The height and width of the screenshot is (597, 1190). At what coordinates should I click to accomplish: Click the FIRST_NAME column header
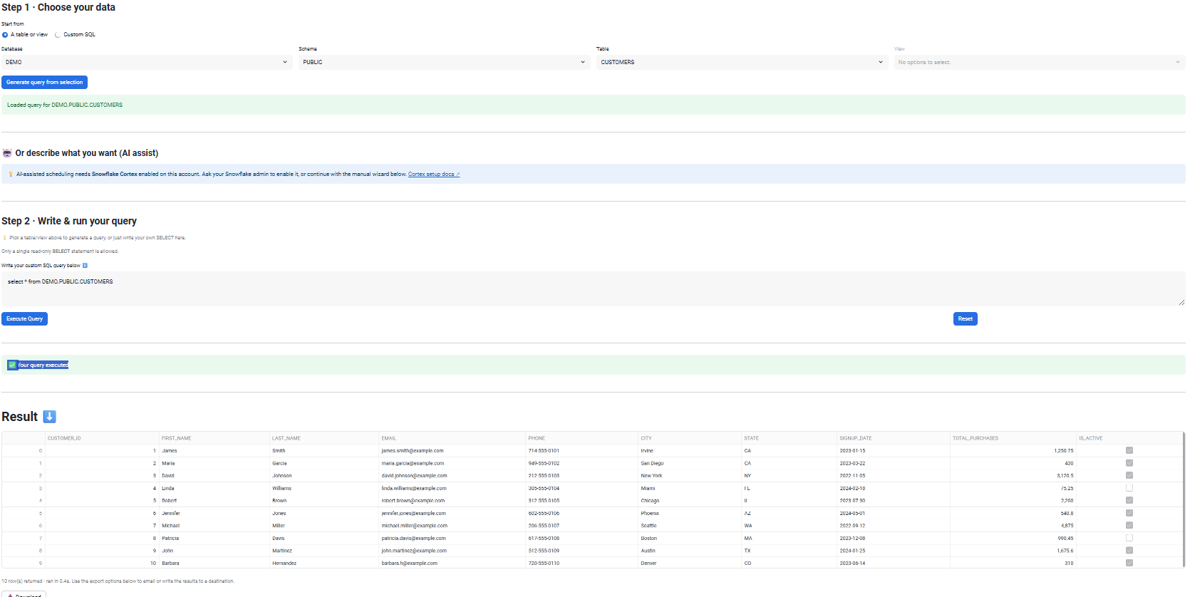click(214, 438)
